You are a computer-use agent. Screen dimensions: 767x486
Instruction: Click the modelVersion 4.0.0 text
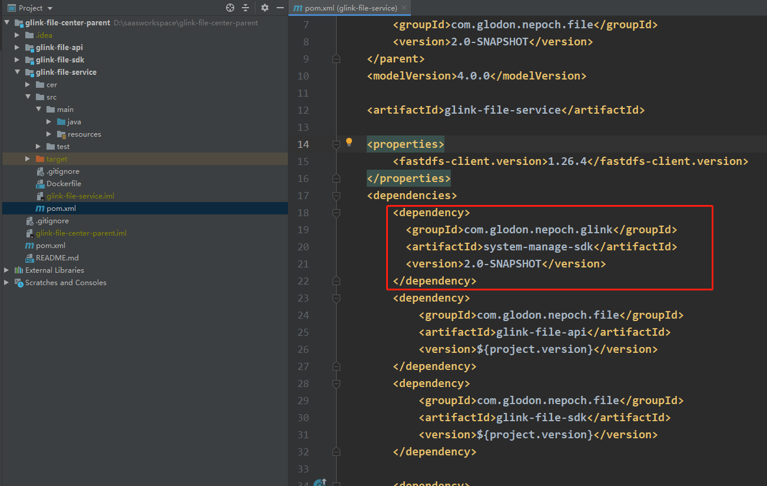pos(473,75)
